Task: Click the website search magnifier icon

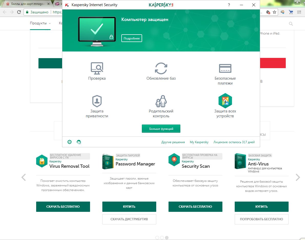Action: [x=291, y=24]
